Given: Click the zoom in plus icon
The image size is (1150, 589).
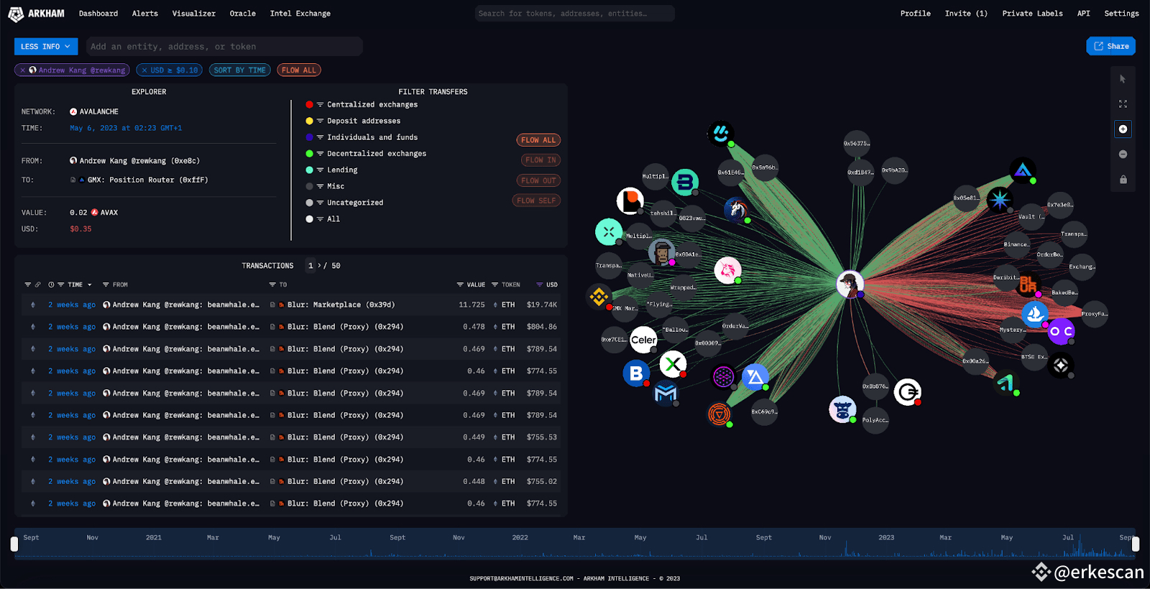Looking at the screenshot, I should point(1123,129).
